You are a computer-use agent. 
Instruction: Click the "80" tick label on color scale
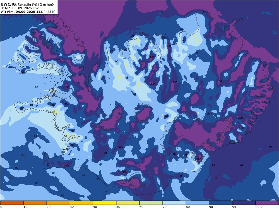pos(188,207)
